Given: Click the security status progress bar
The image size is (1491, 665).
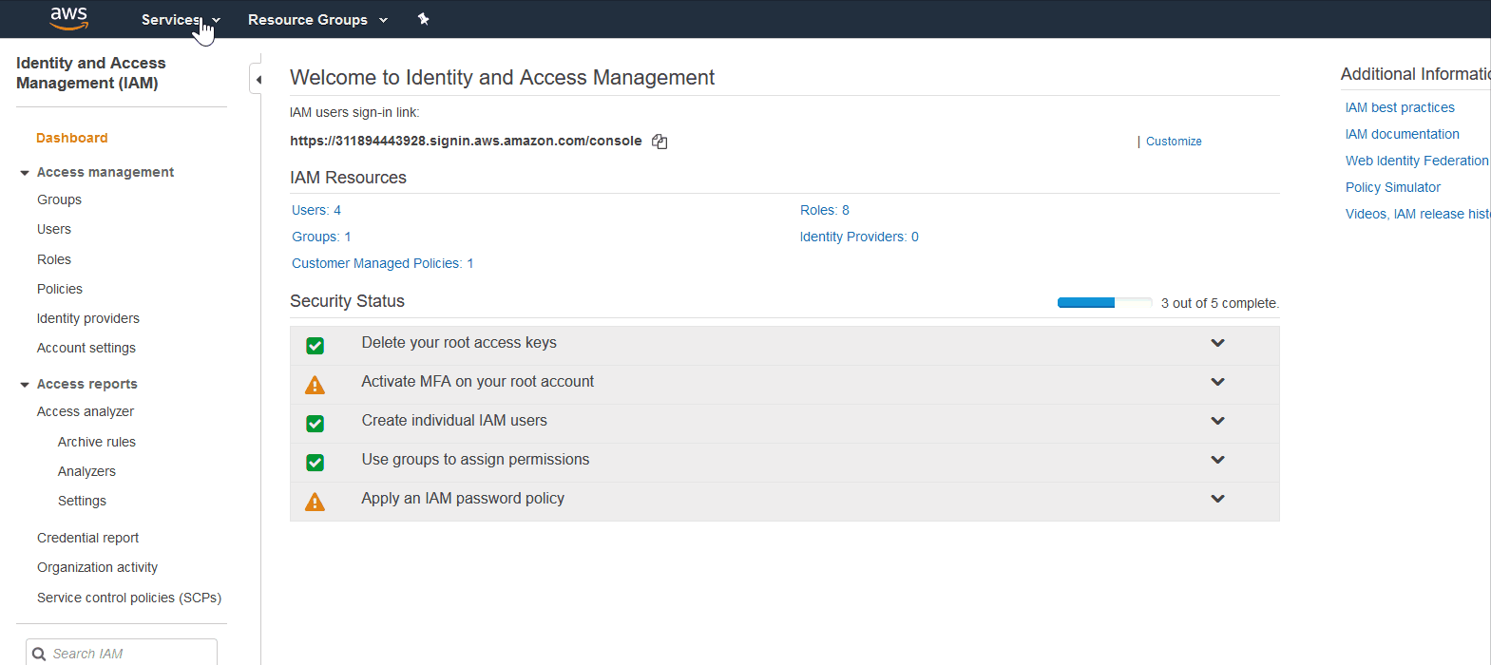Looking at the screenshot, I should [1104, 303].
